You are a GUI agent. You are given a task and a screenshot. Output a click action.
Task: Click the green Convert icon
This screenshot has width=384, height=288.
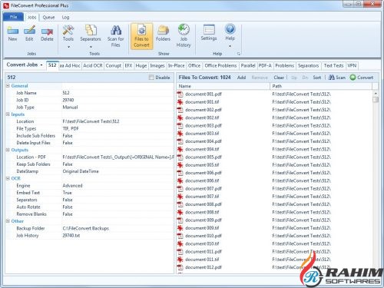click(353, 78)
